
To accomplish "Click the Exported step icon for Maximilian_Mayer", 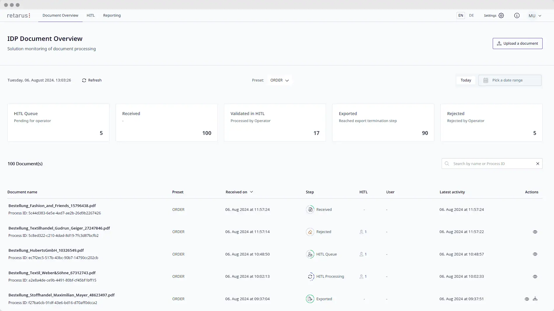I will tap(310, 299).
